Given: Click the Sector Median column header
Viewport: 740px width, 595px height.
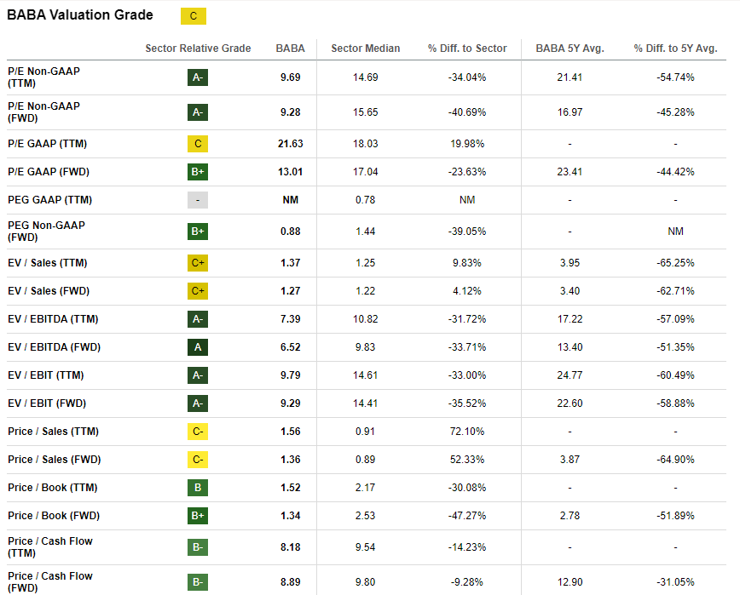Looking at the screenshot, I should [366, 49].
